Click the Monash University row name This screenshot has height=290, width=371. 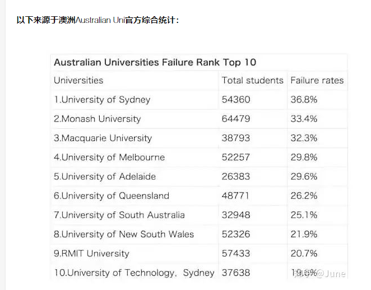tap(98, 119)
